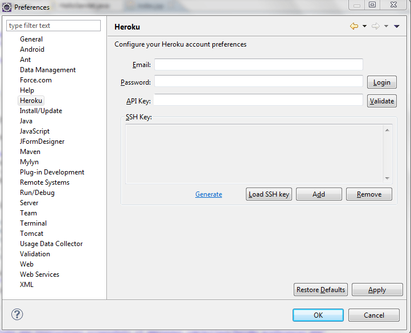Image resolution: width=411 pixels, height=333 pixels.
Task: Open JFormDesigner preferences
Action: (42, 141)
